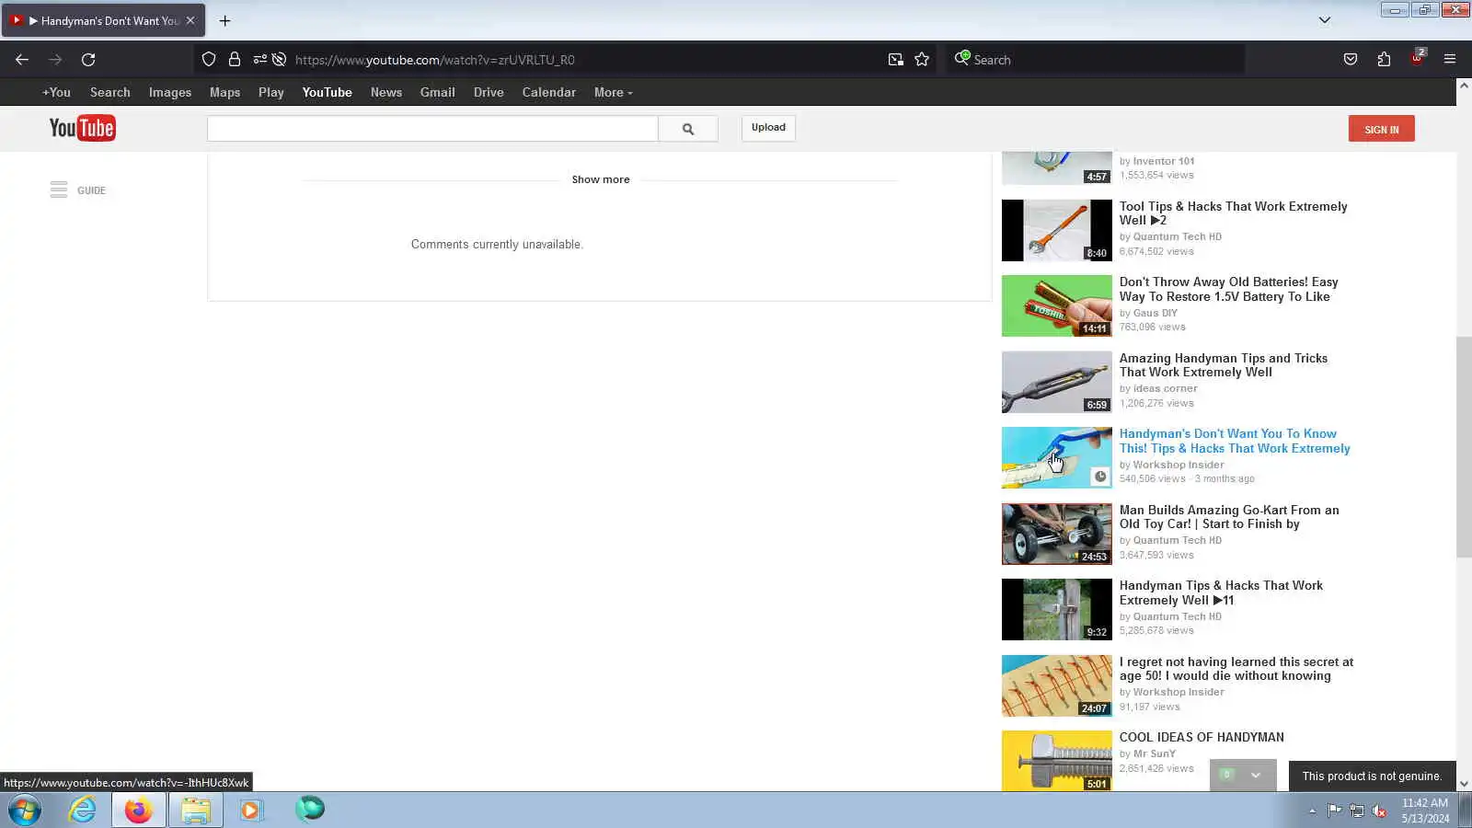
Task: Click the YouTube logo
Action: (83, 129)
